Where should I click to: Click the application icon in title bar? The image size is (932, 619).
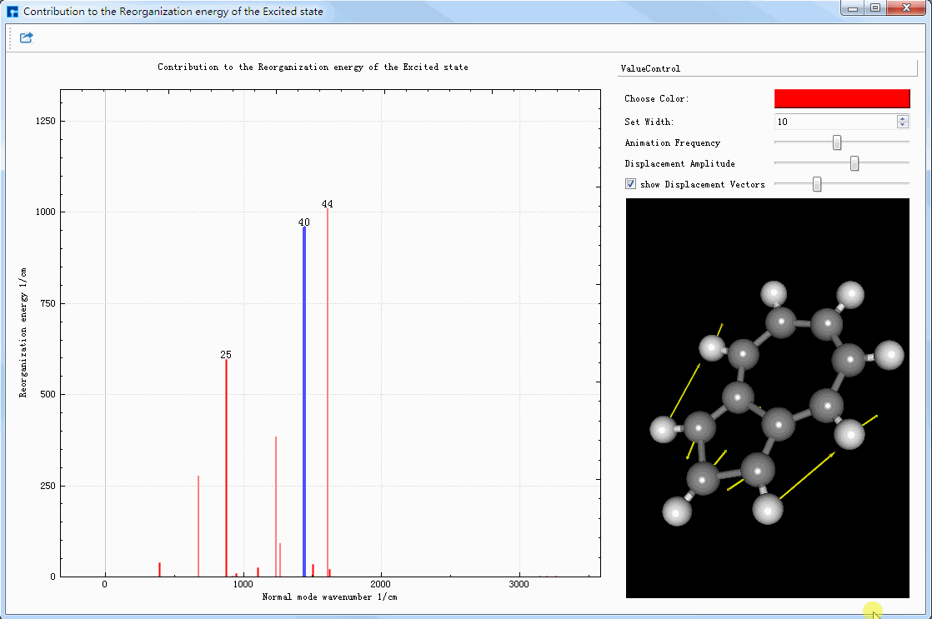[12, 12]
